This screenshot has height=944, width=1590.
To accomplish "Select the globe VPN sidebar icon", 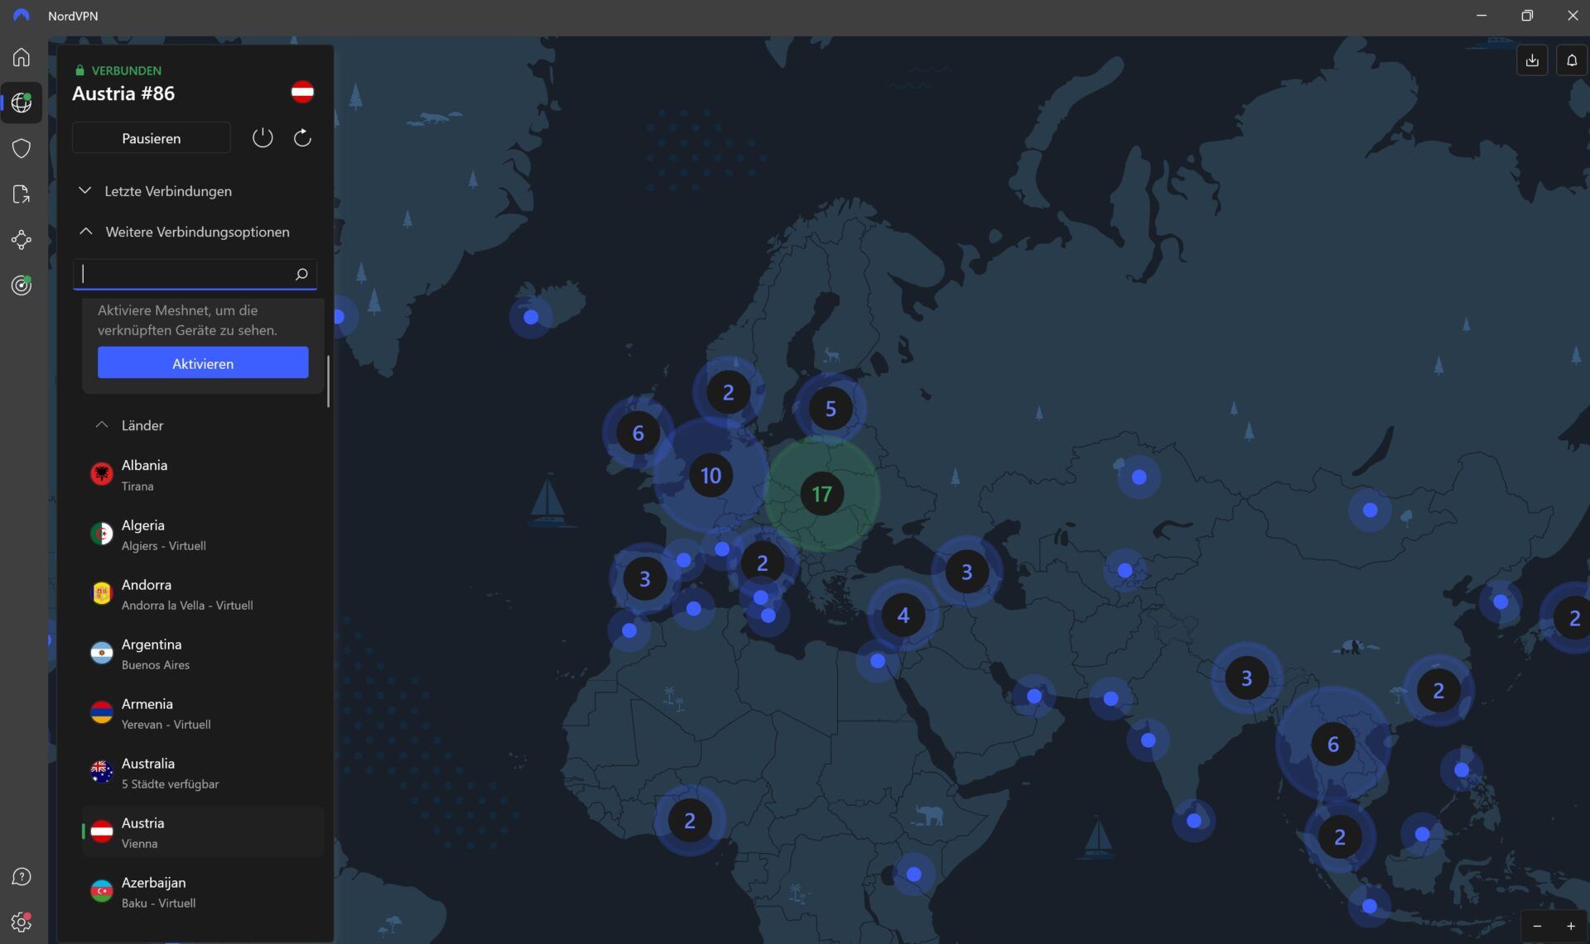I will coord(22,103).
